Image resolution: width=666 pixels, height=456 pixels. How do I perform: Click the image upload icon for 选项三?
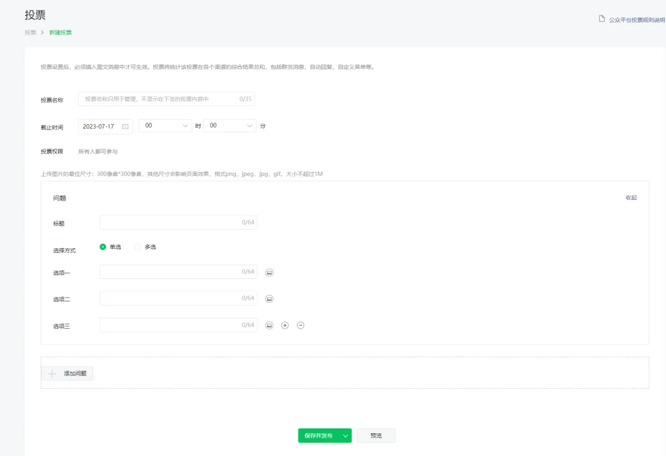click(269, 325)
